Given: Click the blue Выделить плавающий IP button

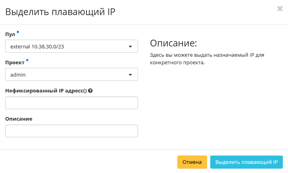Looking at the screenshot, I should click(x=246, y=162).
